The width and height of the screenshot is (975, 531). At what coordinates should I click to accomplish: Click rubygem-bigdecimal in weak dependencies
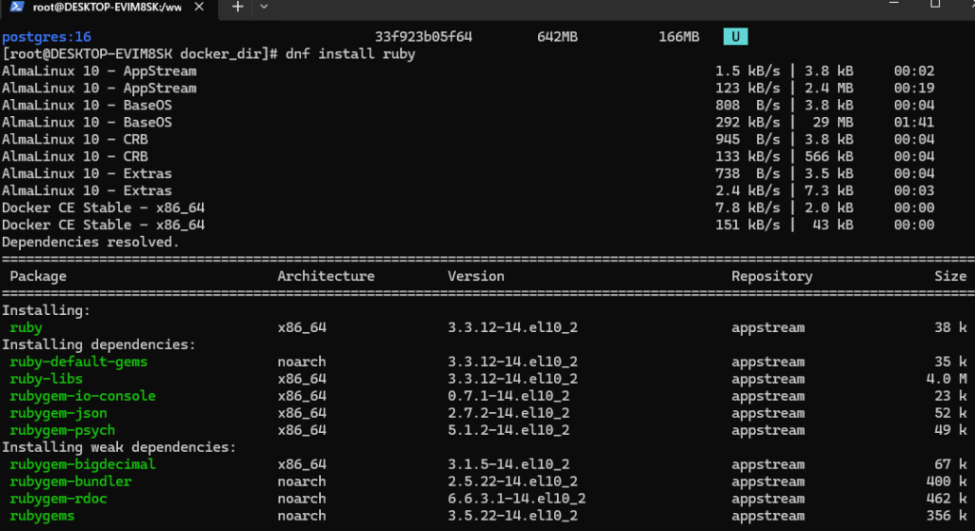[83, 464]
